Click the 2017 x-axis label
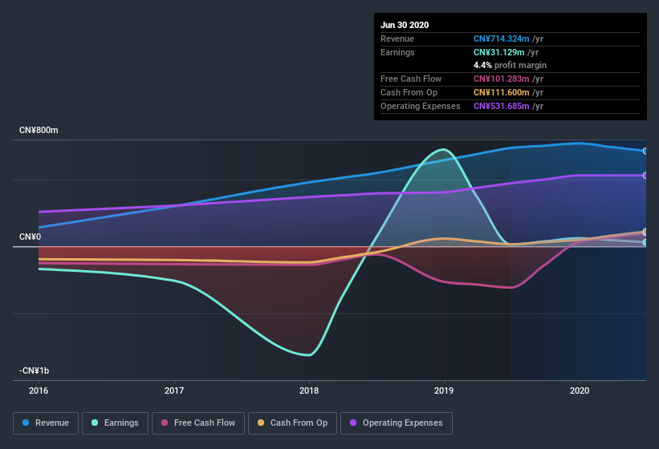Screen dimensions: 659x449 click(174, 390)
